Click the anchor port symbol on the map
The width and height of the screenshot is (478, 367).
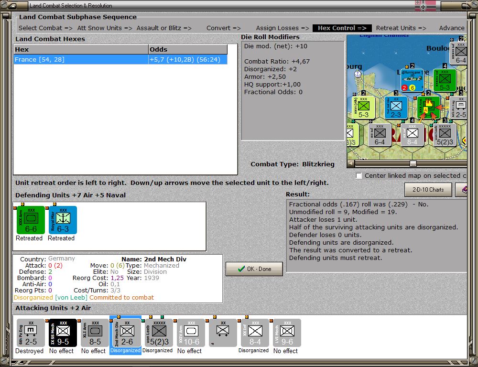tap(358, 74)
